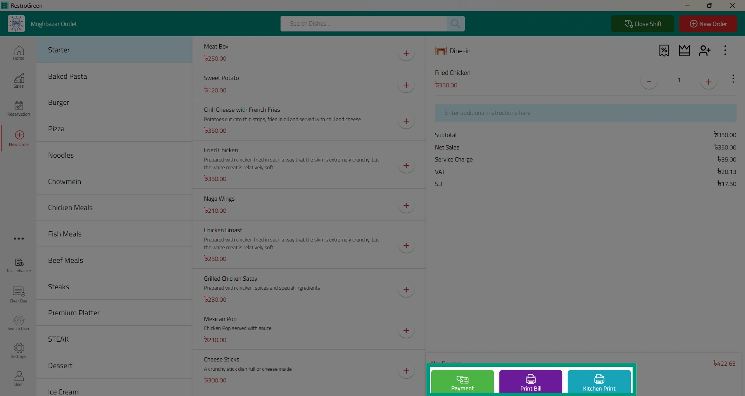745x396 pixels.
Task: Open Take advance sidebar icon
Action: pyautogui.click(x=19, y=266)
